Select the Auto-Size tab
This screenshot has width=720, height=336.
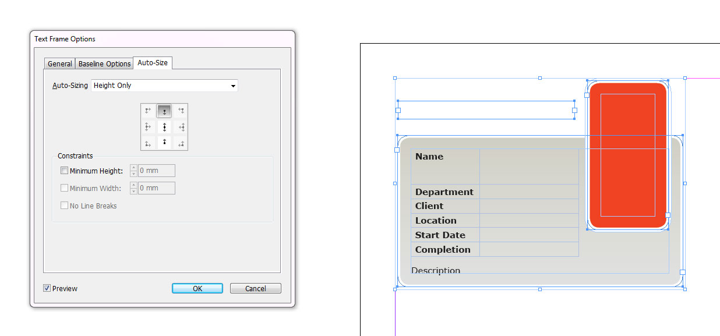[x=153, y=62]
